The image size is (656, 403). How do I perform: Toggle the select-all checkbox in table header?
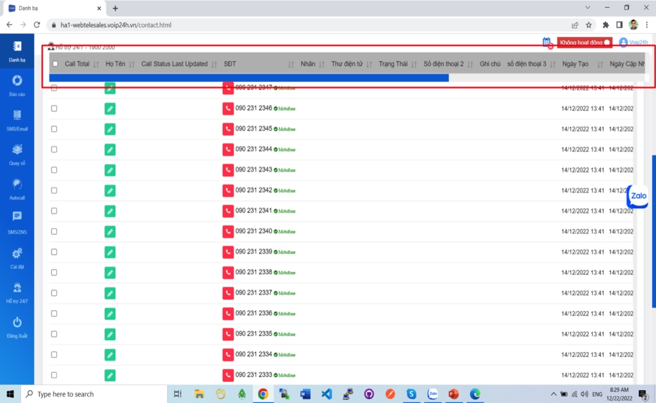click(x=55, y=64)
